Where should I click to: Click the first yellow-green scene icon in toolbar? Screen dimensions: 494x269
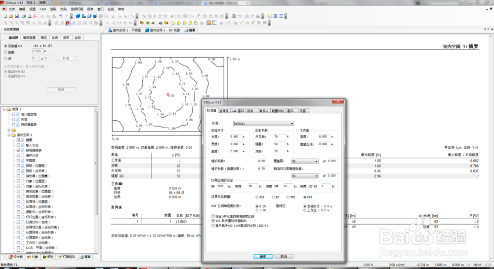173,23
